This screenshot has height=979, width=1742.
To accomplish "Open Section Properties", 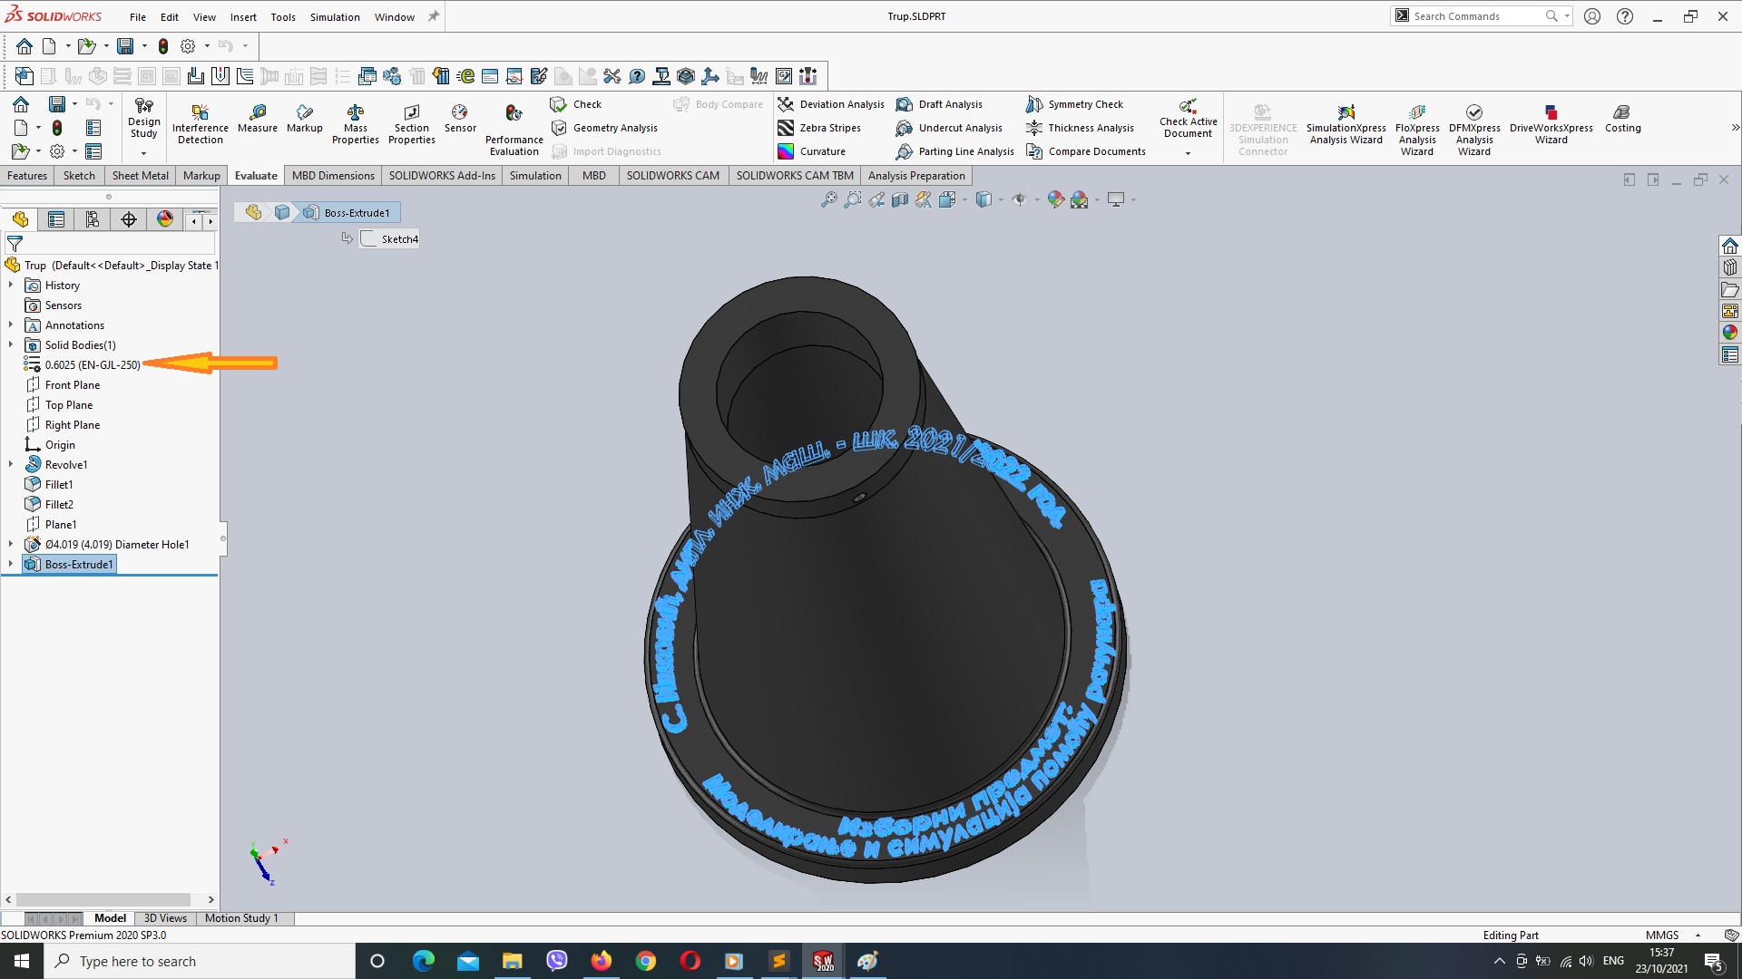I will pyautogui.click(x=411, y=123).
